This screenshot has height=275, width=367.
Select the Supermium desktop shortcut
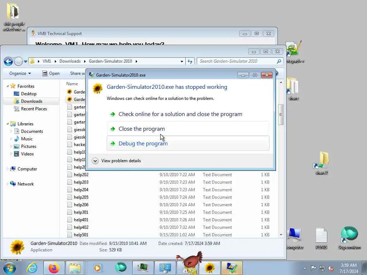click(x=349, y=238)
